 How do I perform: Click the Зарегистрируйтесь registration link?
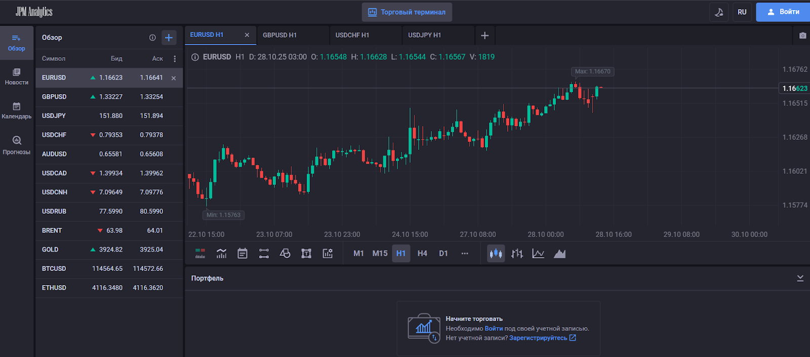coord(538,338)
